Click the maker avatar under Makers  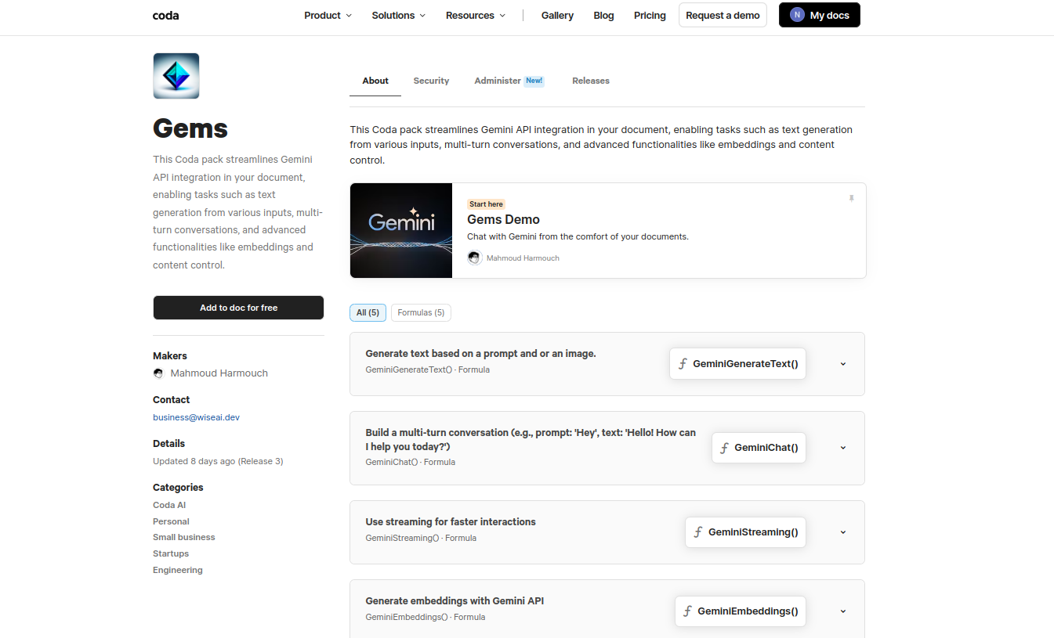159,373
